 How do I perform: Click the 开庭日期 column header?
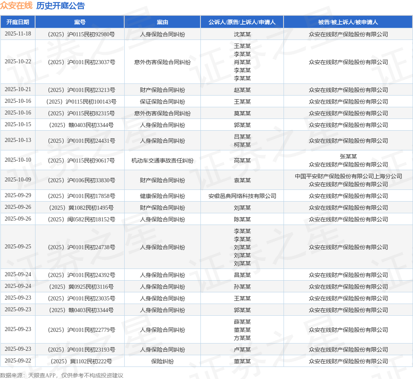click(18, 22)
